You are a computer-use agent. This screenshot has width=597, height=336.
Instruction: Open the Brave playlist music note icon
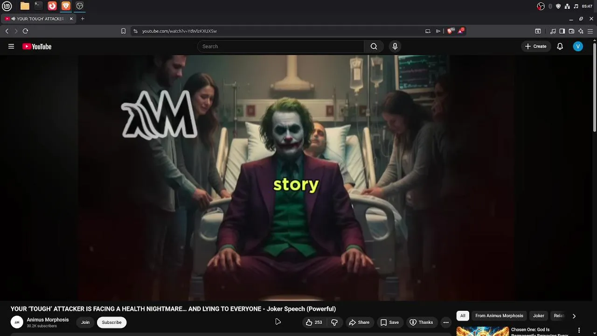tap(553, 31)
